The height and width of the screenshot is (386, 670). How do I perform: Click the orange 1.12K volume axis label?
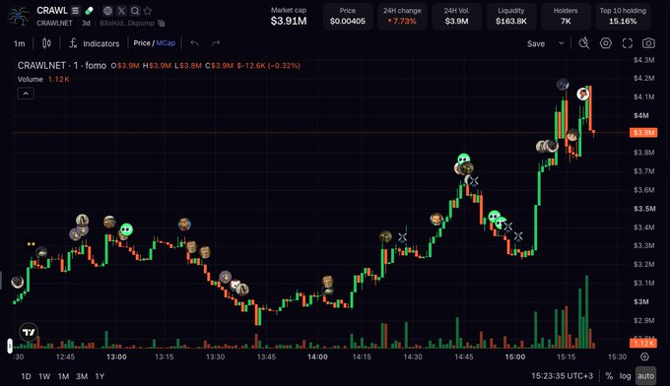(x=643, y=343)
